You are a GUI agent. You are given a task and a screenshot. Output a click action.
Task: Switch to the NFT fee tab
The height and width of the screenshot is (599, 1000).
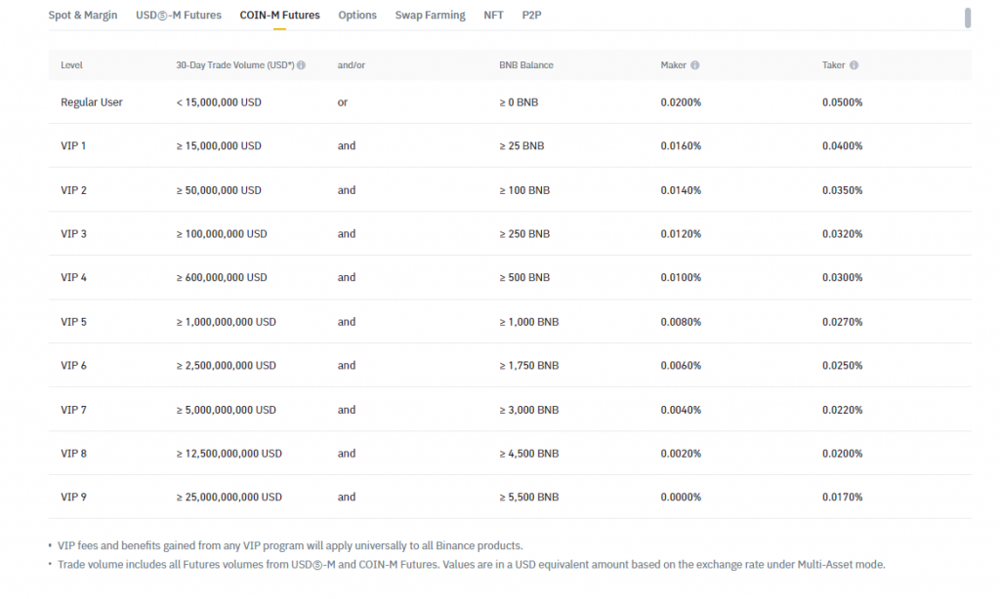click(493, 16)
